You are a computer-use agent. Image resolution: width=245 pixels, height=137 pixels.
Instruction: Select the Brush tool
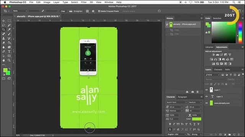9,34
